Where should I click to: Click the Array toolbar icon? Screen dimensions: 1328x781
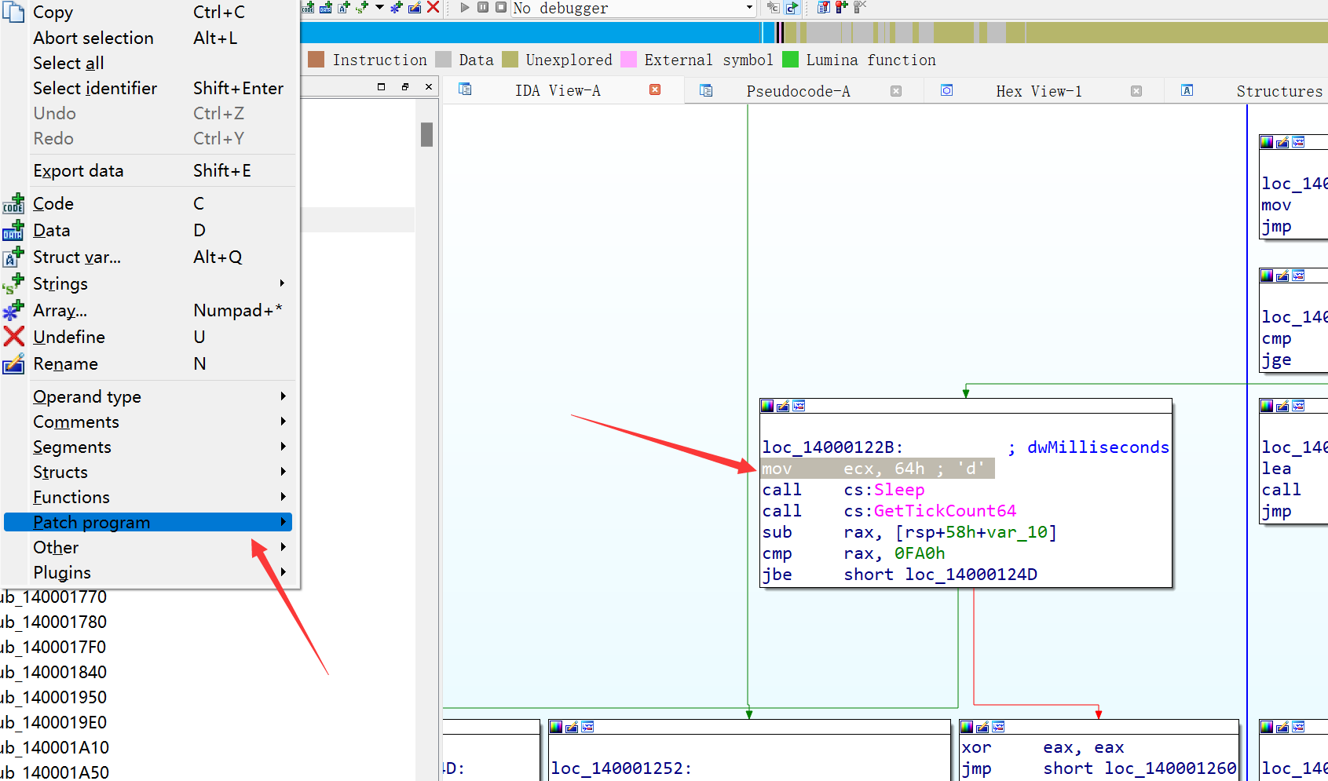coord(397,7)
